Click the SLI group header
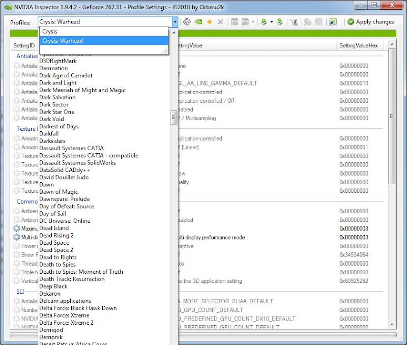 click(20, 292)
